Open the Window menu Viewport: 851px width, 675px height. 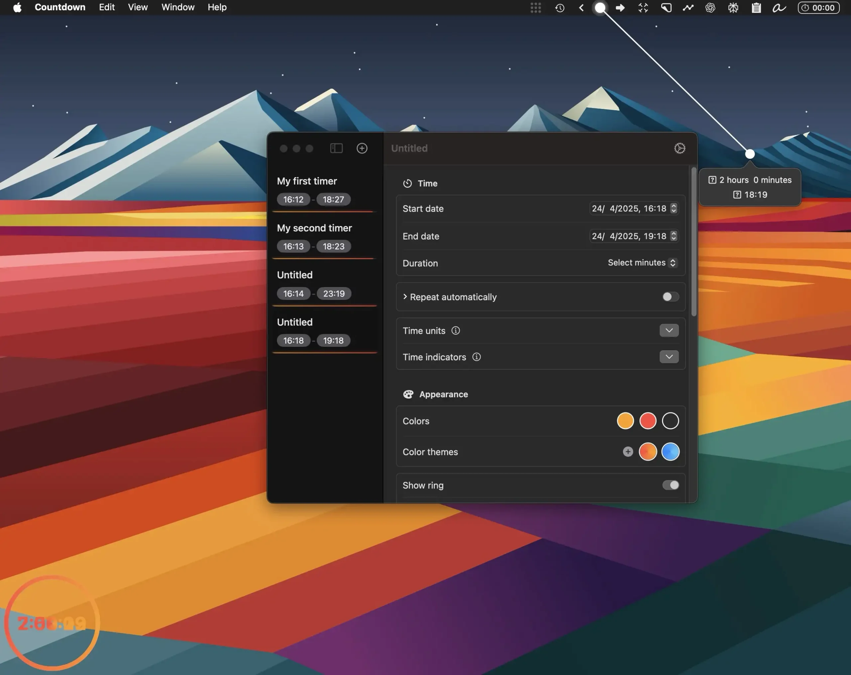178,7
